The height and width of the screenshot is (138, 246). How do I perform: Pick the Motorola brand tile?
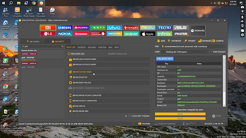(x=197, y=31)
